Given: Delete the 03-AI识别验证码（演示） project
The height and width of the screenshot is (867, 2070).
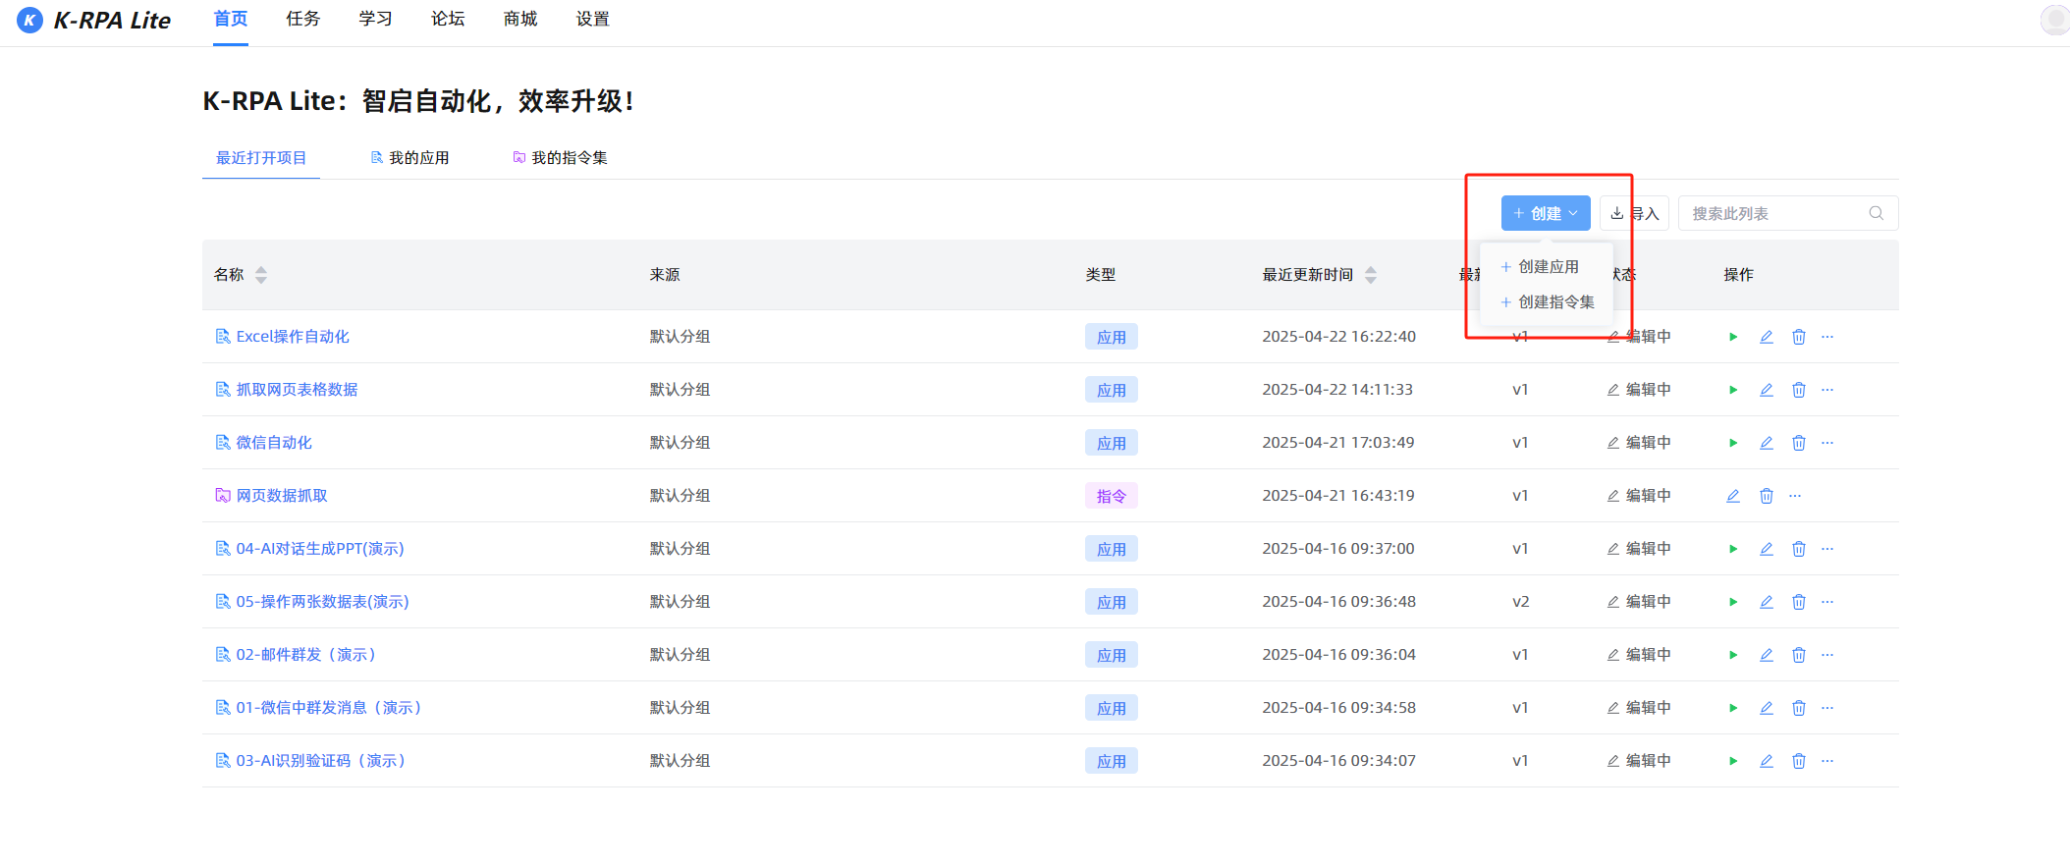Looking at the screenshot, I should coord(1799,761).
